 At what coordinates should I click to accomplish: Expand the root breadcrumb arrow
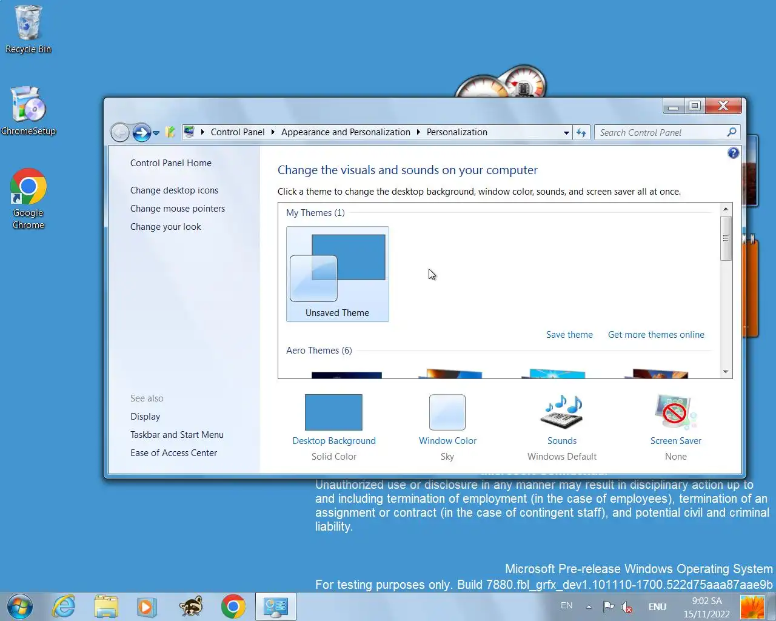coord(202,132)
